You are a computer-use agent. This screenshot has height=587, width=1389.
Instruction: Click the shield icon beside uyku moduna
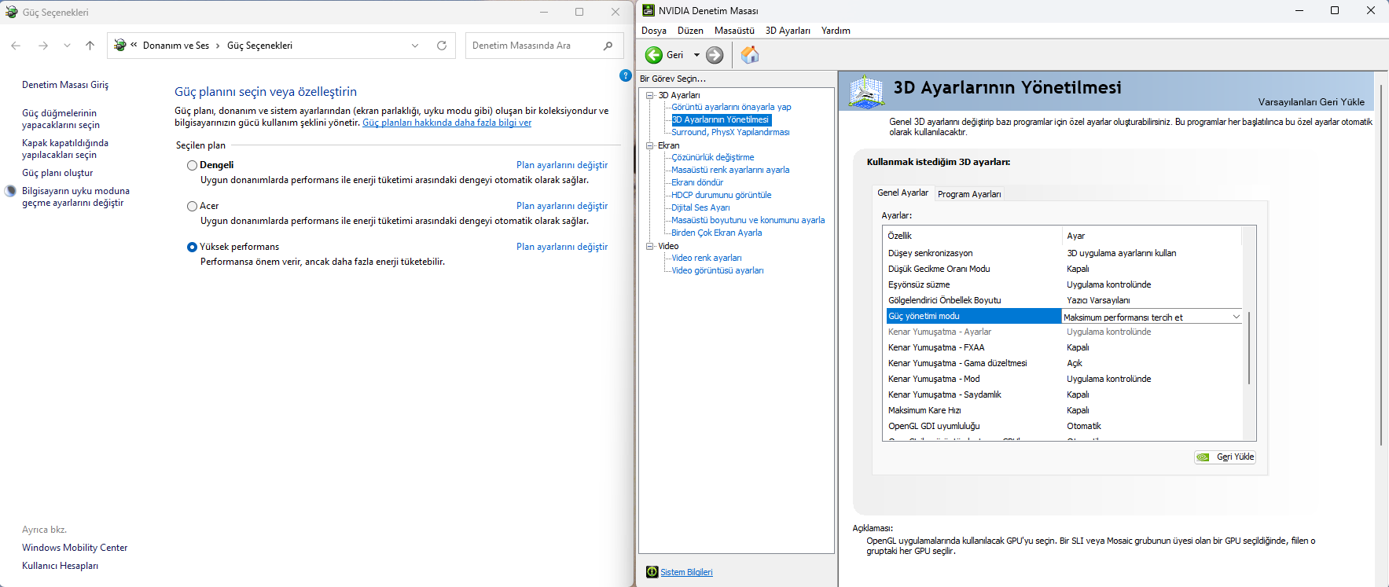[x=10, y=191]
